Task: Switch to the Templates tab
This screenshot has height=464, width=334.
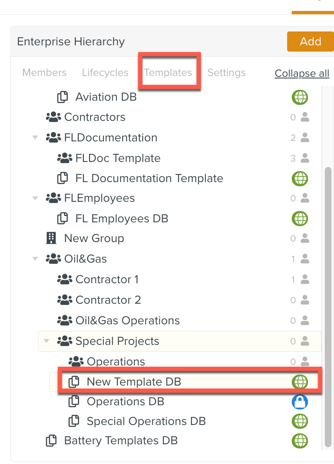Action: [x=169, y=72]
